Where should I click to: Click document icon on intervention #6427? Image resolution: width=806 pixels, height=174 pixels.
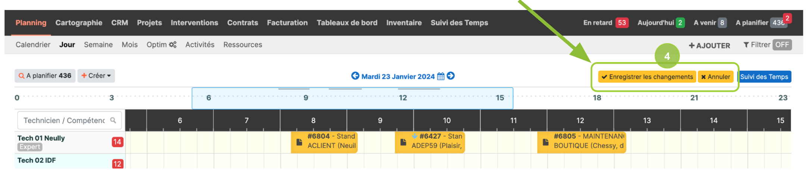point(403,142)
